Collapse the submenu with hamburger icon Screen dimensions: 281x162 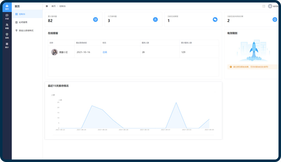coord(47,6)
